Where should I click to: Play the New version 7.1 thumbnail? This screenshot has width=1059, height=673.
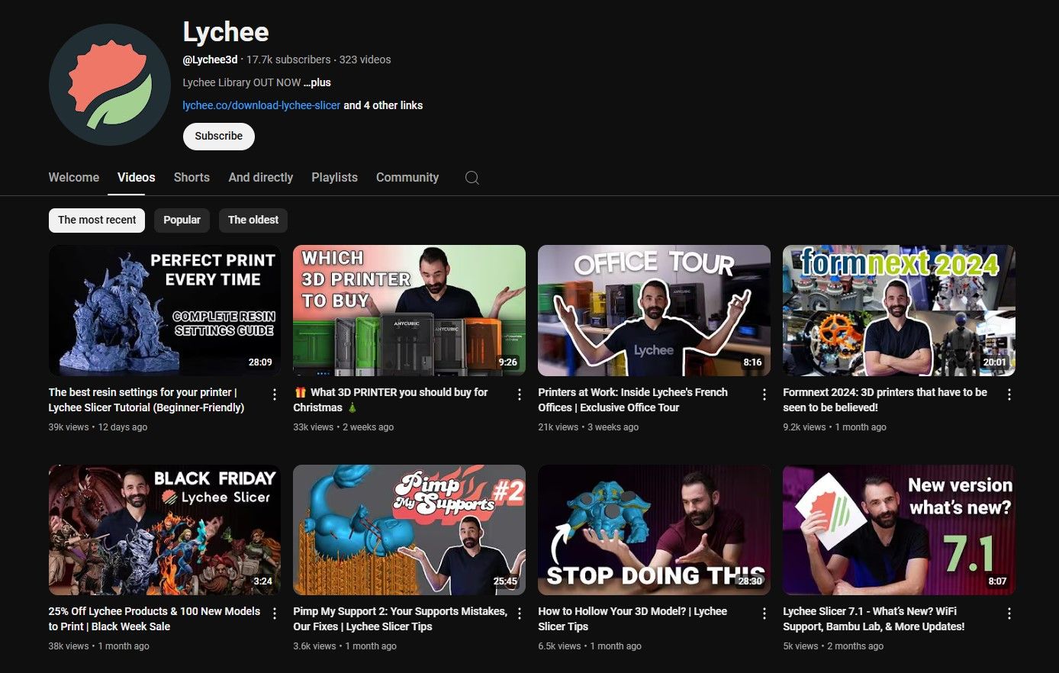tap(899, 530)
